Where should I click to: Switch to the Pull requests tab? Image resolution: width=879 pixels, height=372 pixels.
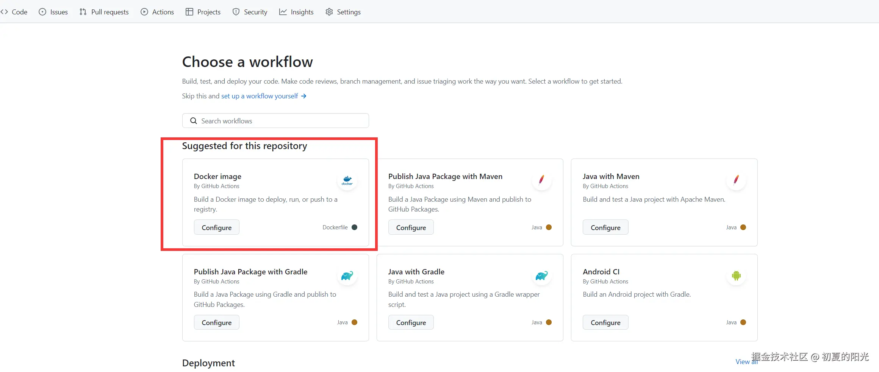(x=104, y=12)
